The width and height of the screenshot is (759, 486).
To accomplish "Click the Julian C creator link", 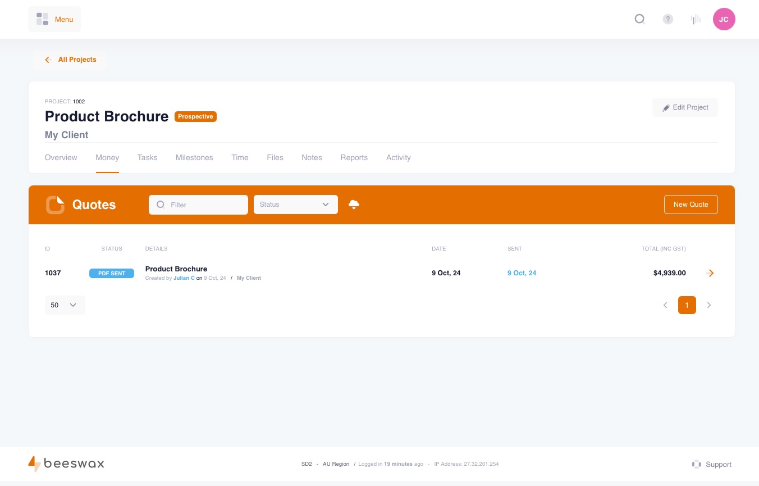I will (184, 278).
